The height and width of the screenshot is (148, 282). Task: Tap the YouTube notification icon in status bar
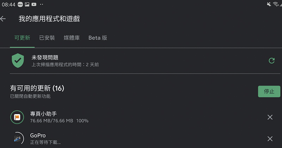34,4
